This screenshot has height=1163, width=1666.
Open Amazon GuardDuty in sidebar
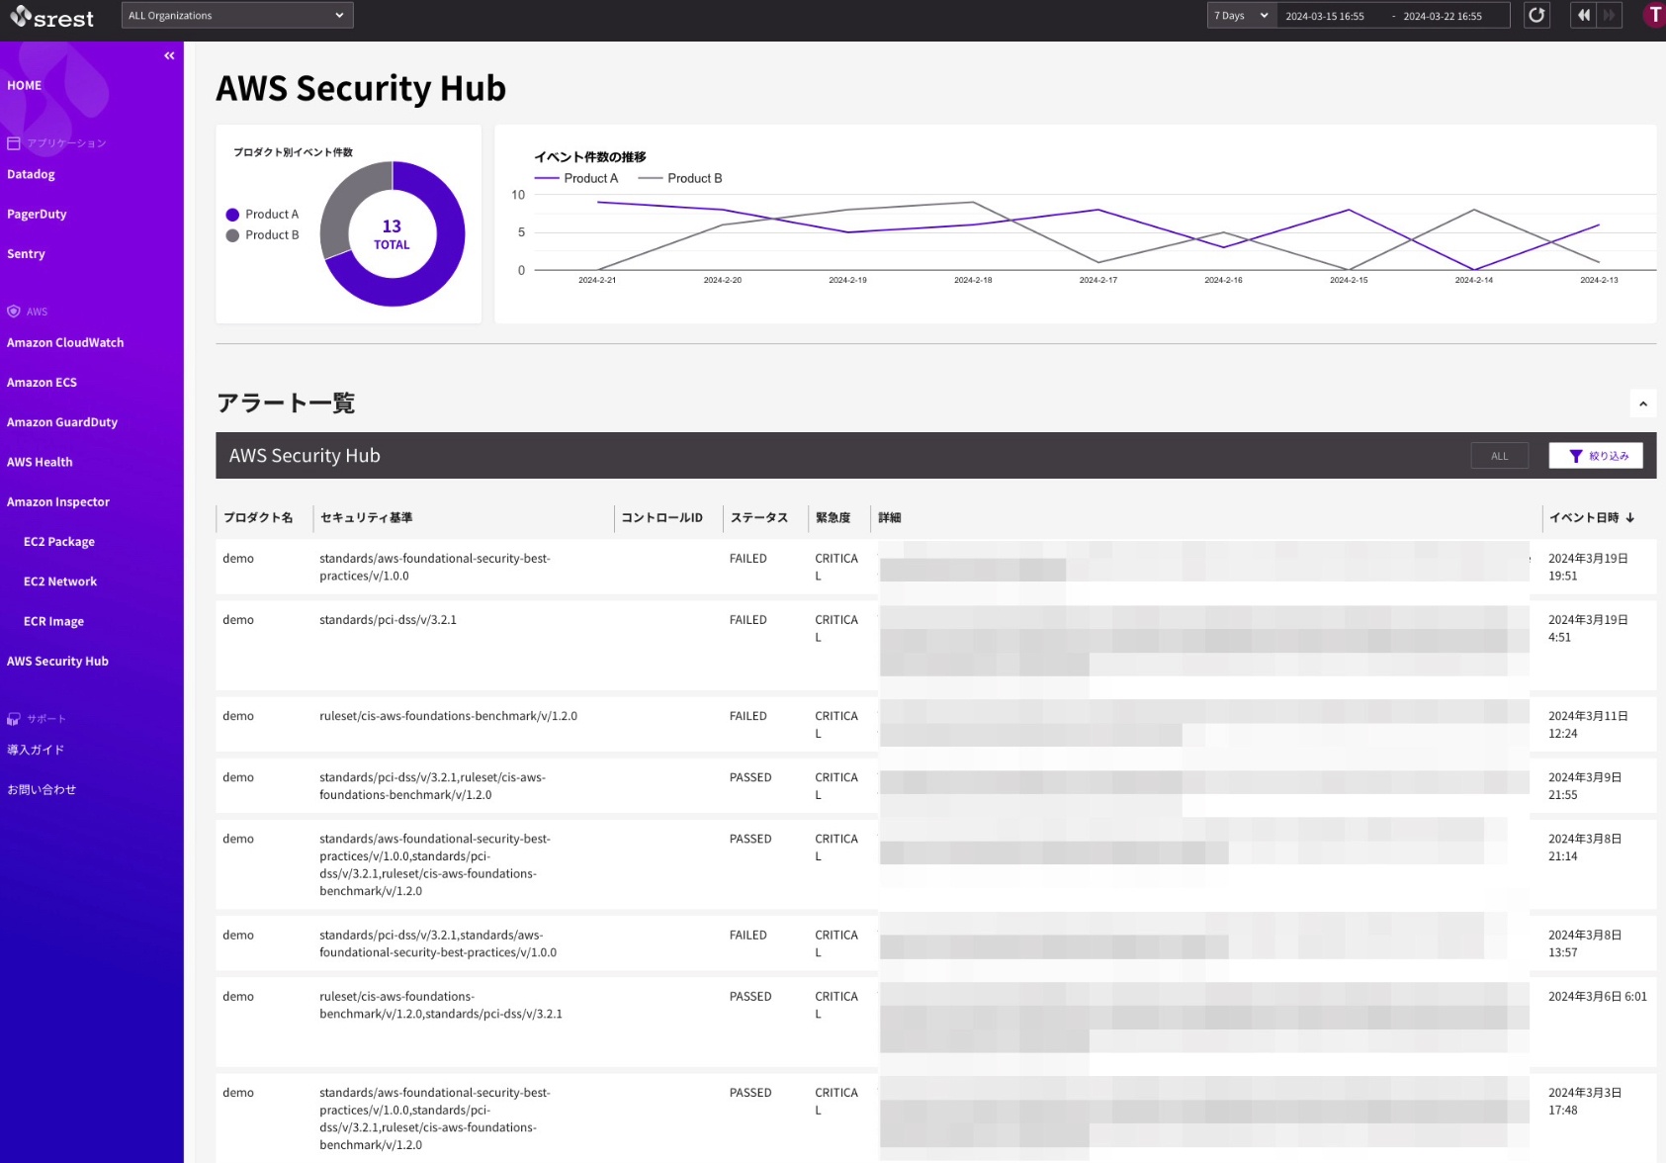coord(62,422)
